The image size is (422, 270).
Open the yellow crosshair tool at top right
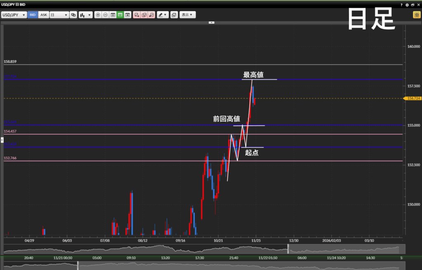point(416,15)
